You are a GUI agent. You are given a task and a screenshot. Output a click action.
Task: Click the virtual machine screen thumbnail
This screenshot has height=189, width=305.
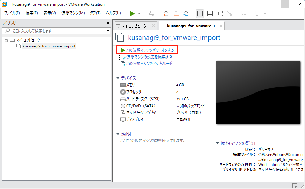click(258, 92)
